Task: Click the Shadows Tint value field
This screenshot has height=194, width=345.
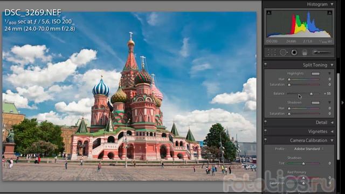Action: click(329, 163)
